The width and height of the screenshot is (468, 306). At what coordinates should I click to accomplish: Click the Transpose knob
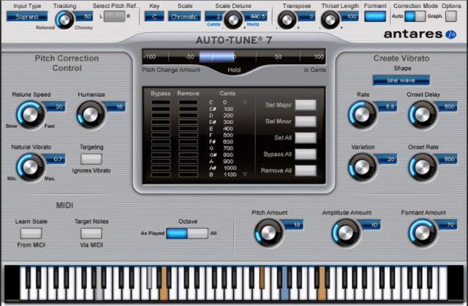point(287,20)
